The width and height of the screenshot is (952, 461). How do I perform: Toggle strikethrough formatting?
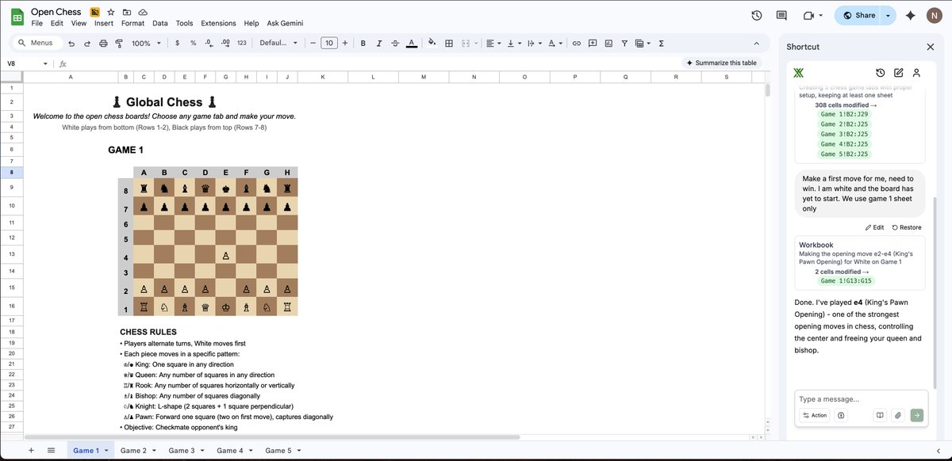click(x=394, y=43)
